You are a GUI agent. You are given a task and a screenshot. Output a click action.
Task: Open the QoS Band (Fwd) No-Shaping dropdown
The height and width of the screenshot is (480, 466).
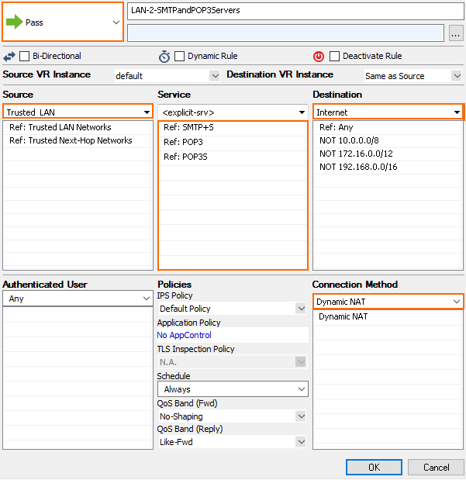[233, 416]
